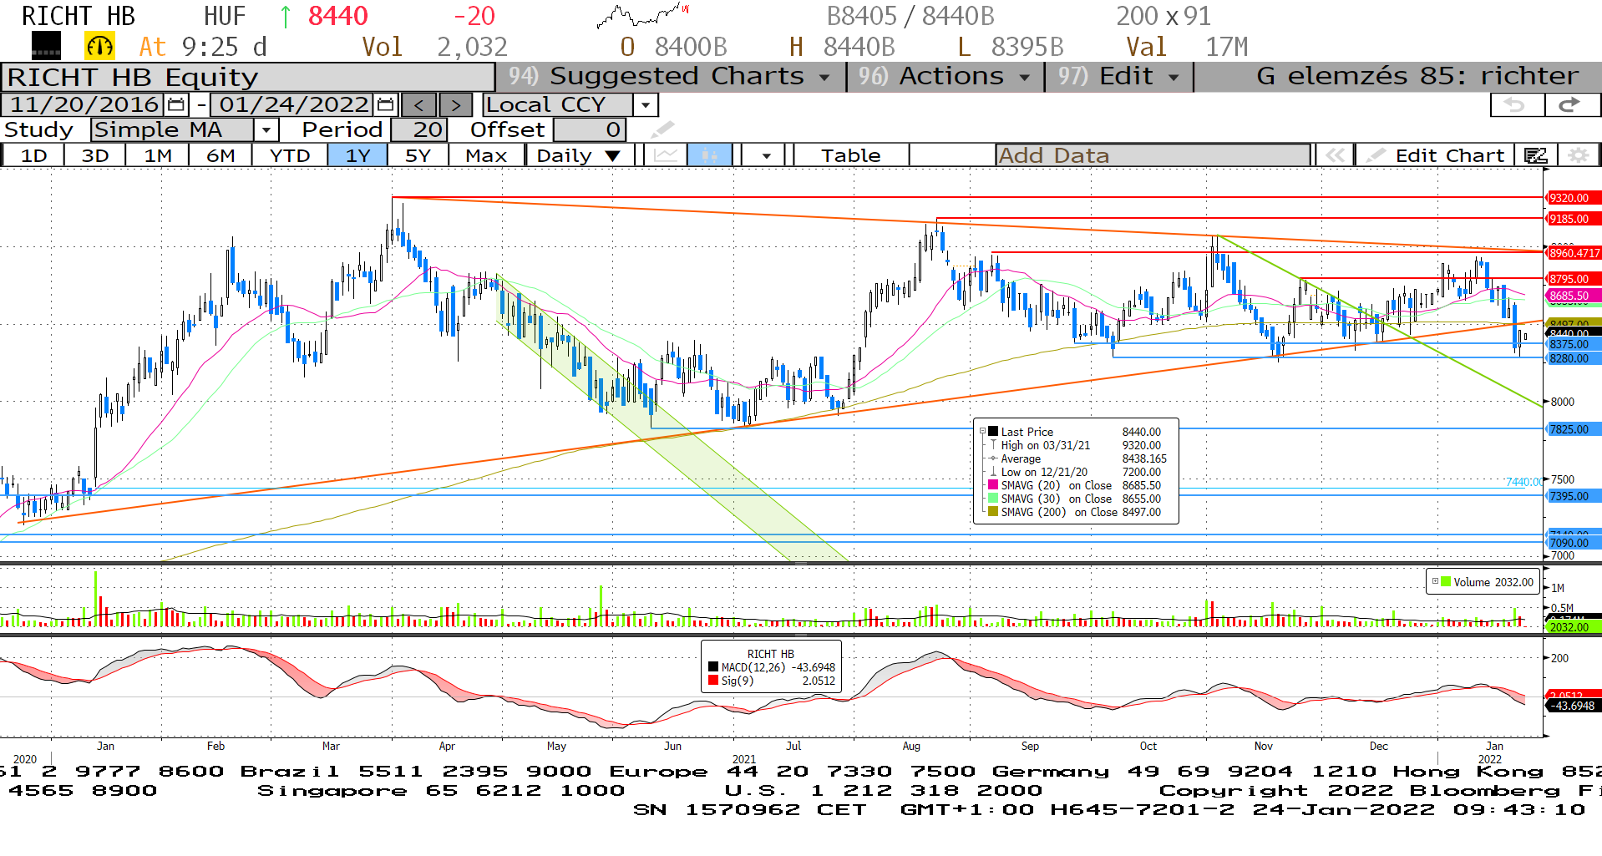The image size is (1602, 856).
Task: Collapse the price legend box expander
Action: pyautogui.click(x=982, y=432)
